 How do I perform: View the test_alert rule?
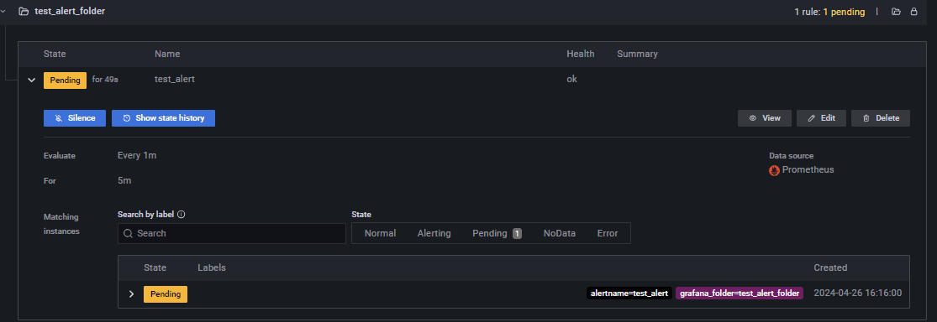click(x=765, y=118)
